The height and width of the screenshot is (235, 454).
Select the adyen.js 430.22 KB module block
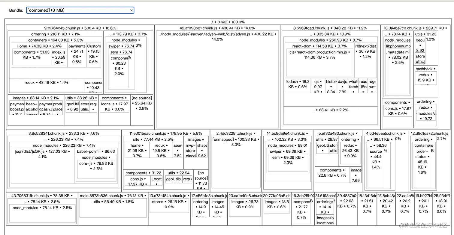217,79
